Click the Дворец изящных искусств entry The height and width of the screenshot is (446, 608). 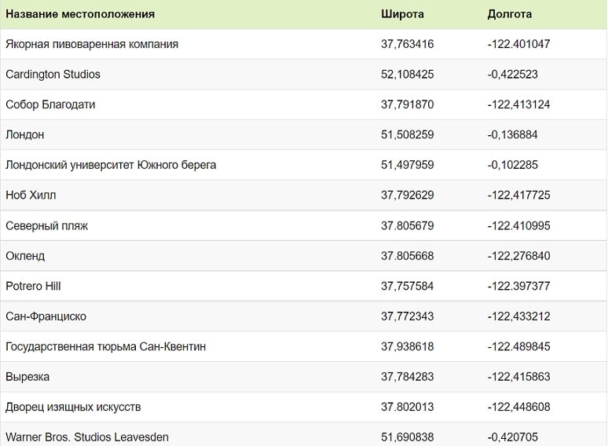pos(73,407)
